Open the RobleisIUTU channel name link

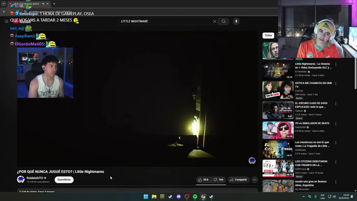[x=35, y=178]
